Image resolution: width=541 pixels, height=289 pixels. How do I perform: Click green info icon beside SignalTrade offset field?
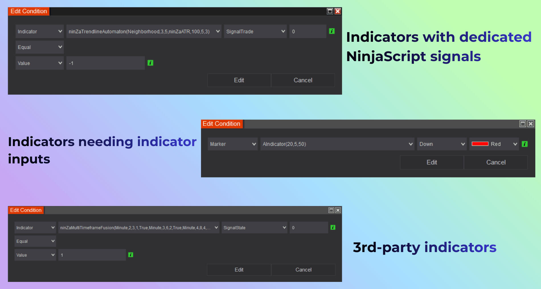click(332, 31)
